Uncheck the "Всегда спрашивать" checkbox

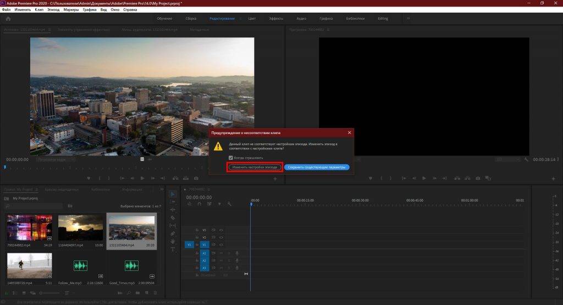pyautogui.click(x=231, y=158)
